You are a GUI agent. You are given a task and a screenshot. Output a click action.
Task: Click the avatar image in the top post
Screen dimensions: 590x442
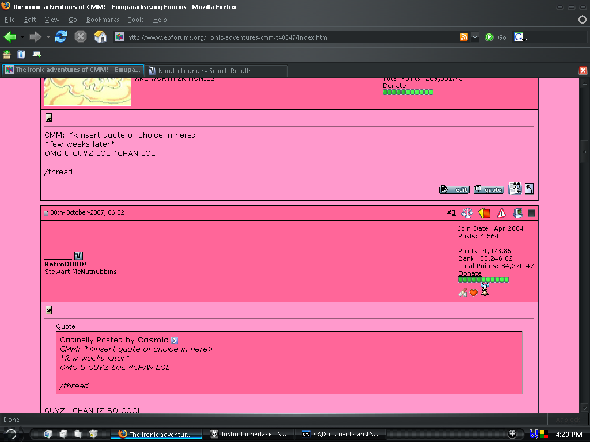(88, 92)
